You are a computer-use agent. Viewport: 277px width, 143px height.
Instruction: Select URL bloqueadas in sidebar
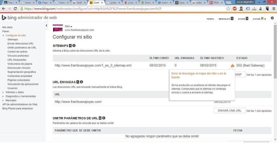point(17,60)
